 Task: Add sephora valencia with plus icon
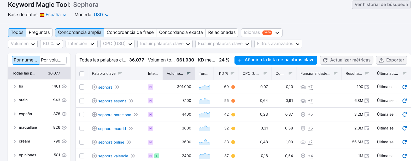pyautogui.click(x=94, y=156)
